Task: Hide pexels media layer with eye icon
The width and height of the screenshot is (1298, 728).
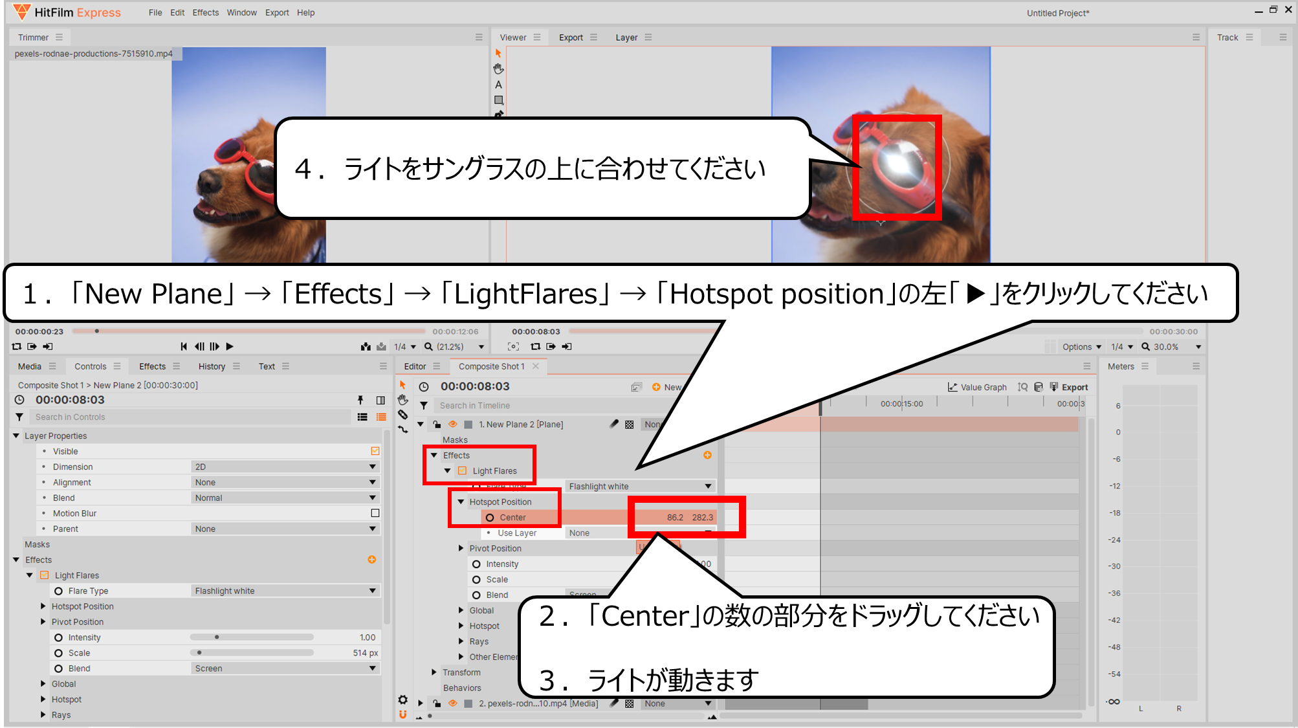Action: point(453,703)
